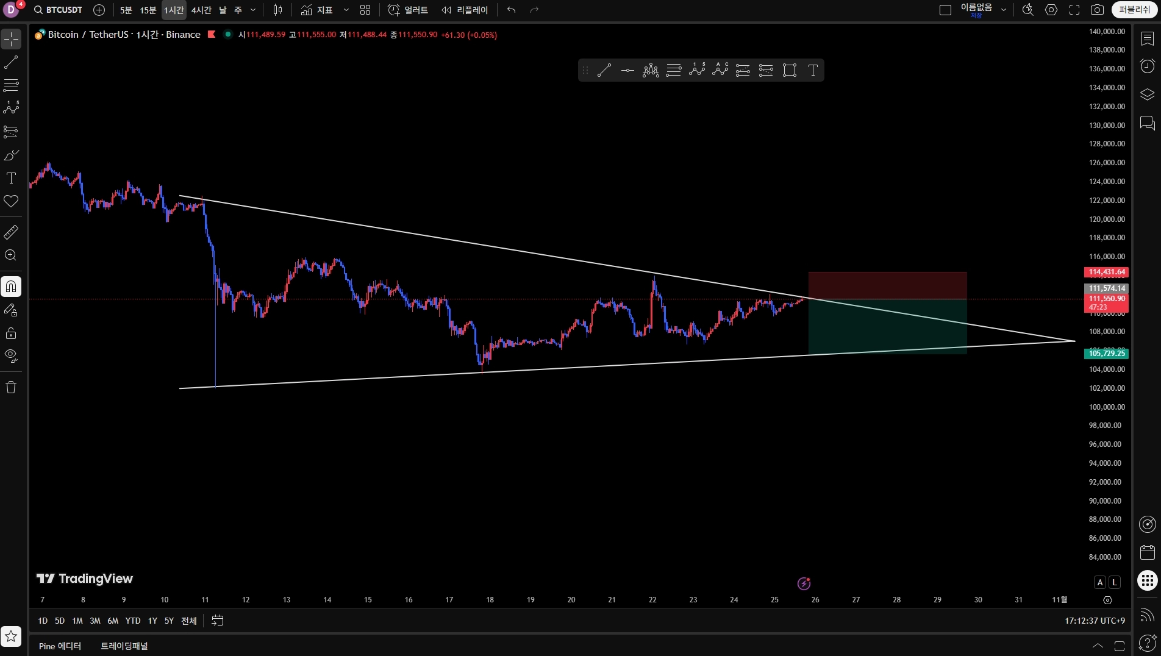Open the object tree layers panel
This screenshot has height=656, width=1161.
click(1147, 94)
